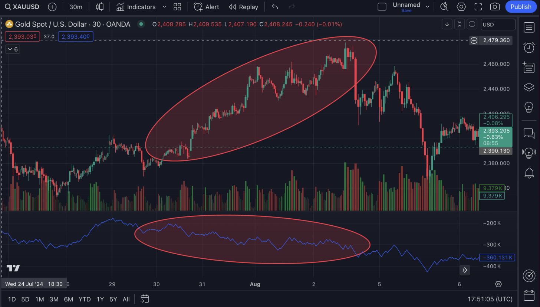Select the 5D date range
Image resolution: width=540 pixels, height=307 pixels.
point(25,299)
